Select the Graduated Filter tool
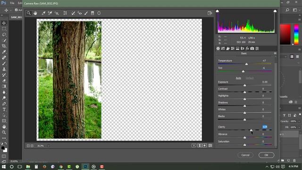Viewport: 302px width, 170px height. point(92,13)
